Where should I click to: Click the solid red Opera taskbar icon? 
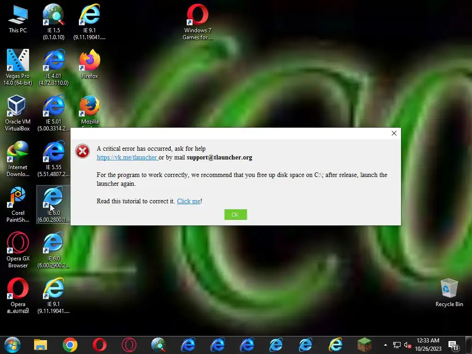100,345
